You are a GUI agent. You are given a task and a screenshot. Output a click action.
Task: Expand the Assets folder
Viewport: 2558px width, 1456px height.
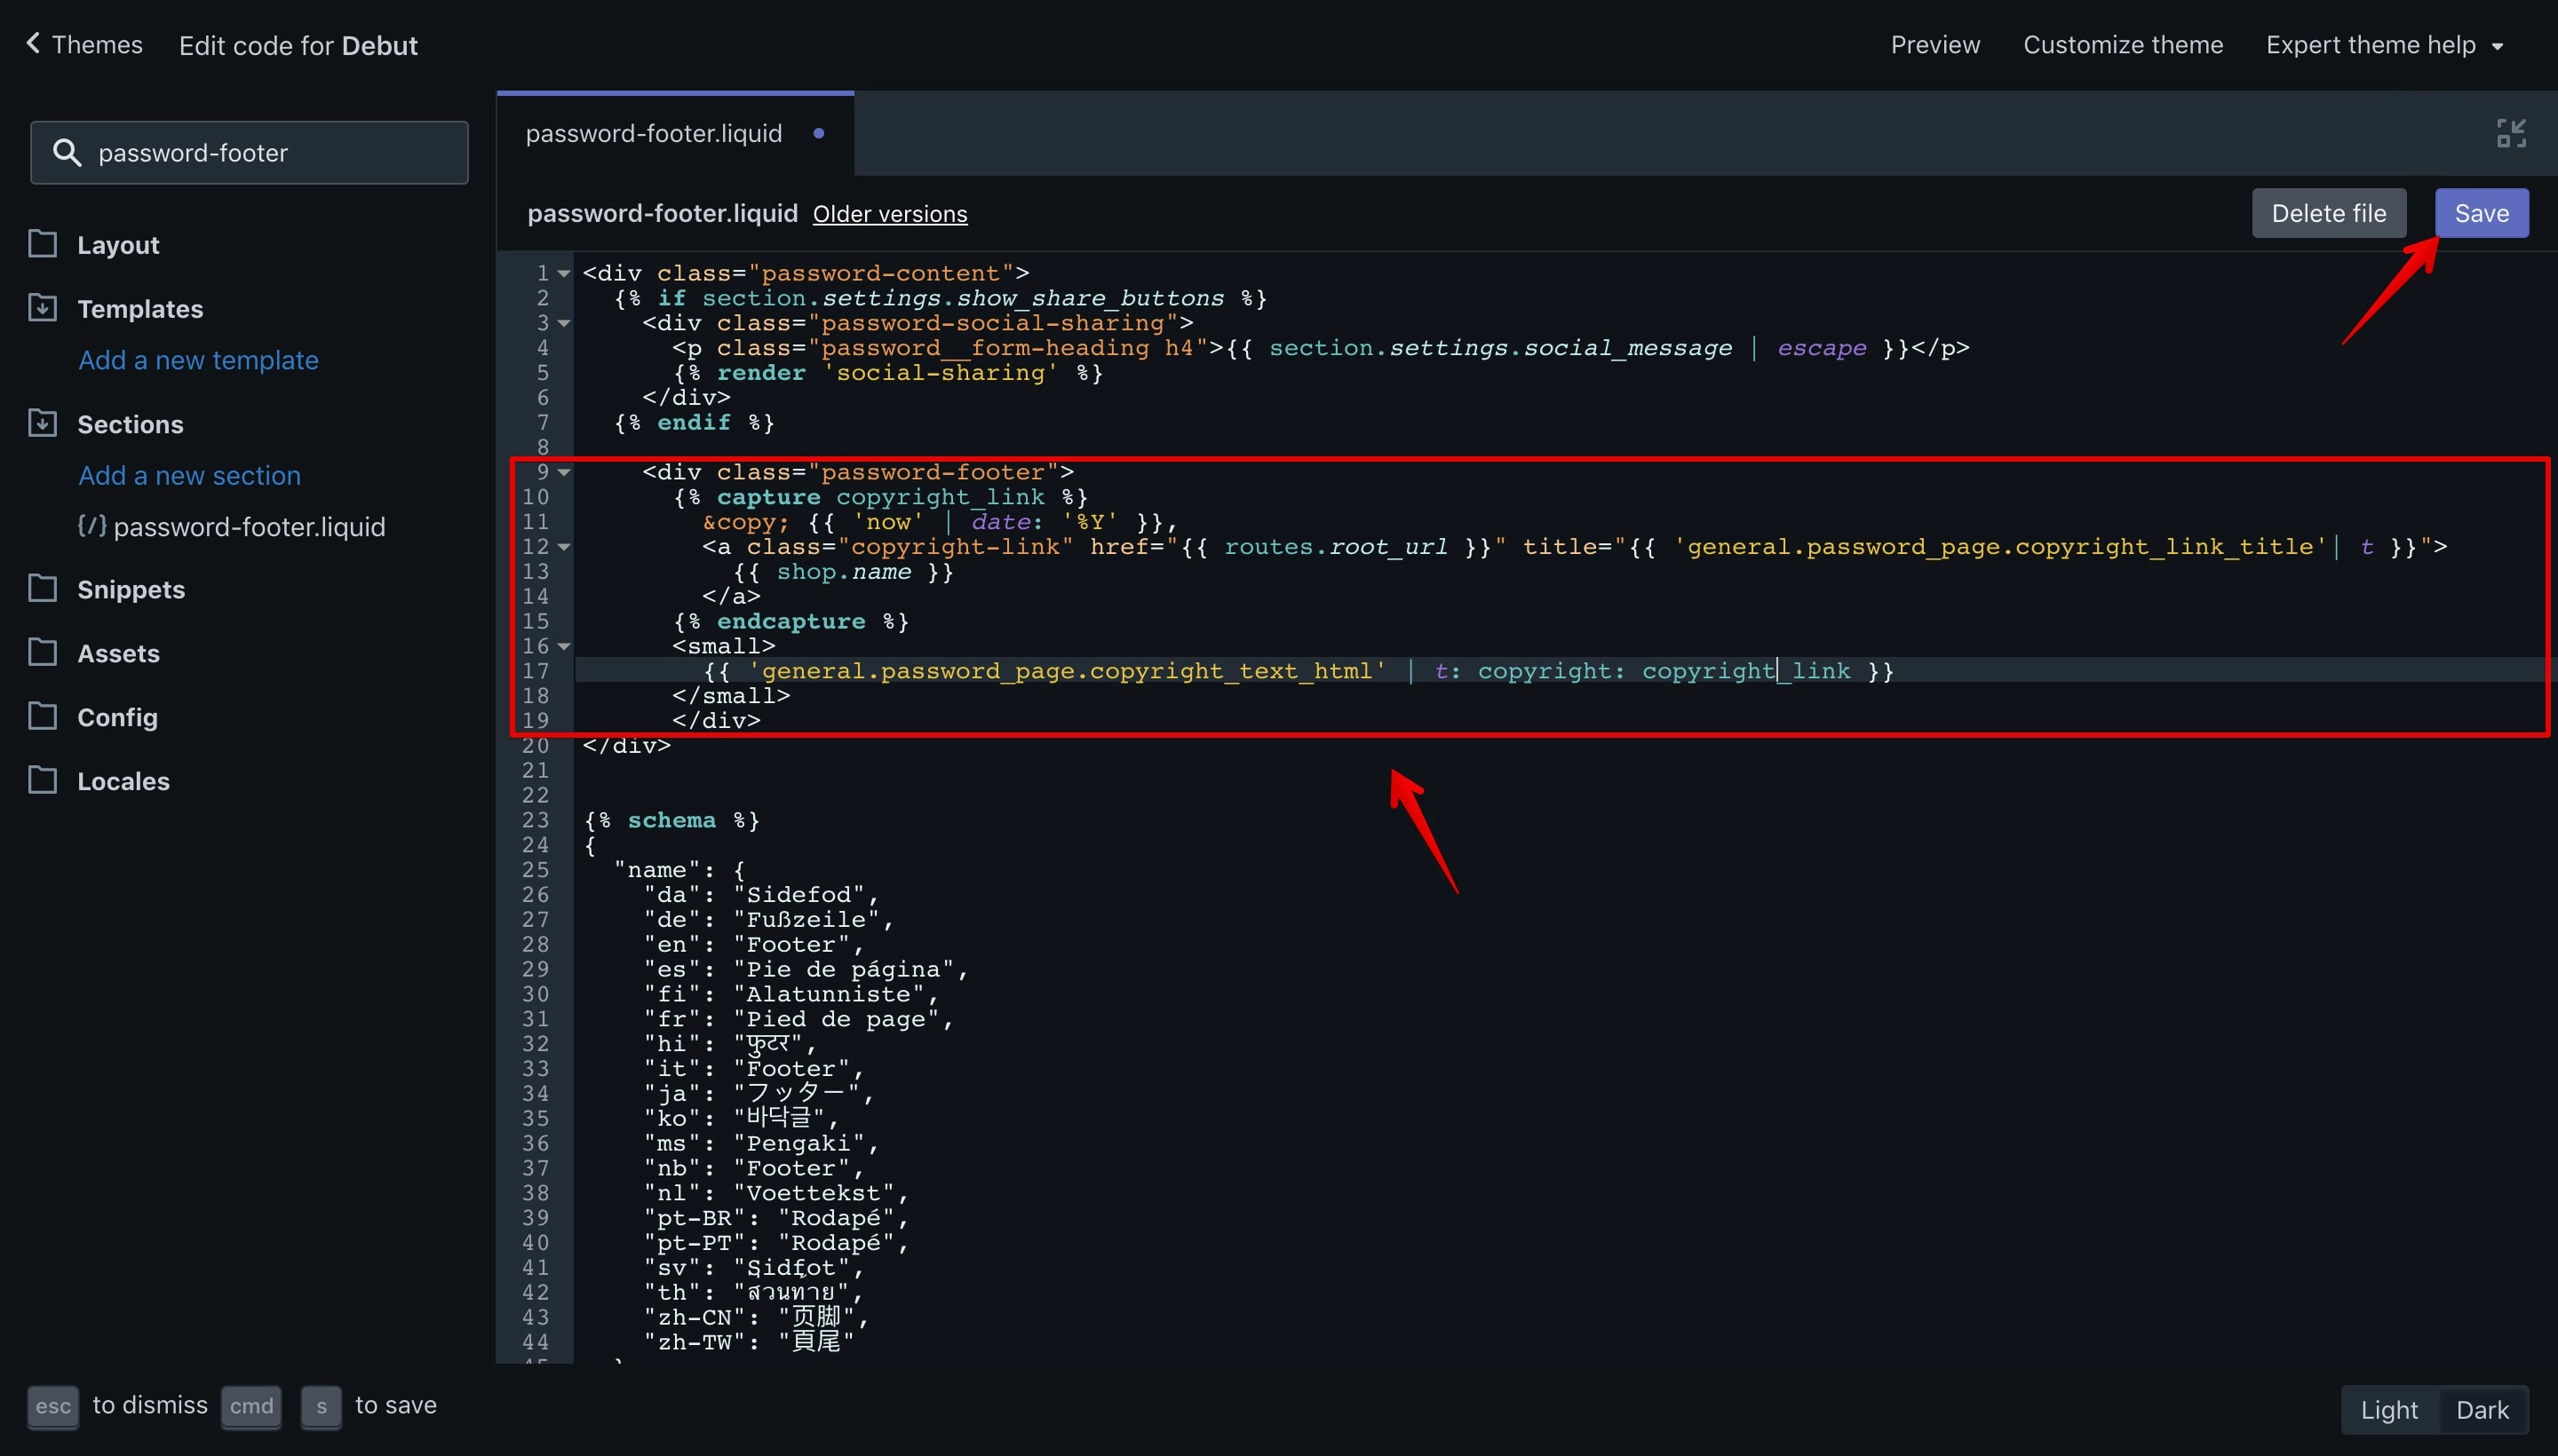[x=118, y=653]
